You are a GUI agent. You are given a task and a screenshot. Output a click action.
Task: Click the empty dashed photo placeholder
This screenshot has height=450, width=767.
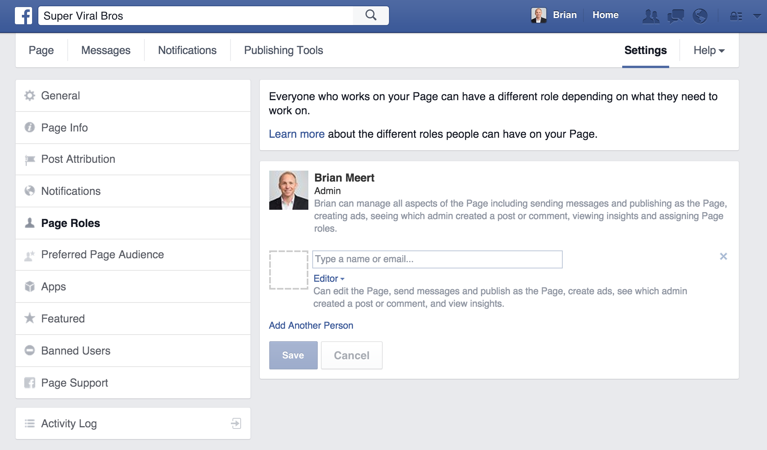coord(288,270)
